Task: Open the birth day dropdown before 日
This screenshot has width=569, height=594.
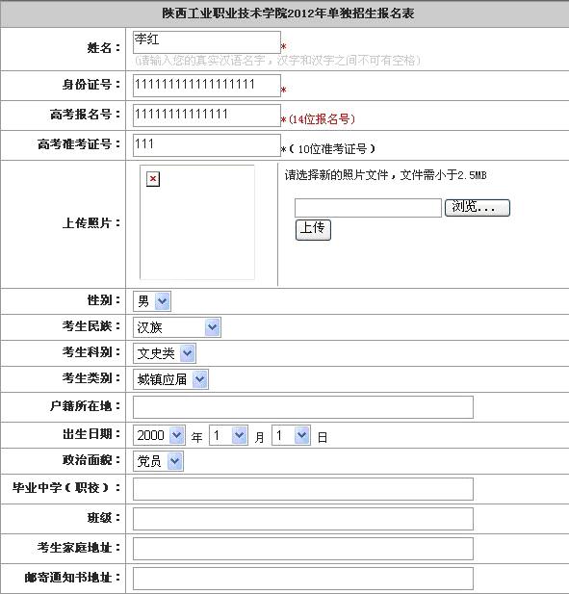Action: [291, 435]
